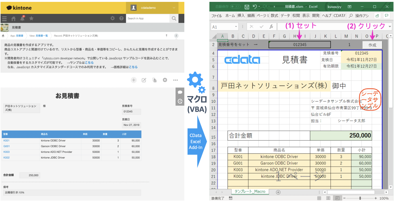Open the kintone comments side panel
394x203 pixels.
180,92
